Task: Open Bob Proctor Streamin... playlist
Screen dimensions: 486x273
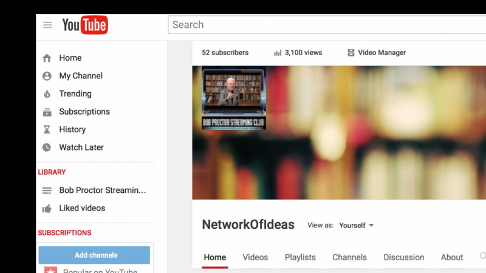Action: (103, 190)
